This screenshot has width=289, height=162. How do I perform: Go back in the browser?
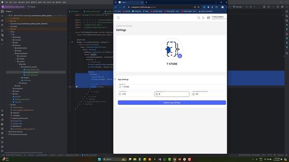coord(116,7)
